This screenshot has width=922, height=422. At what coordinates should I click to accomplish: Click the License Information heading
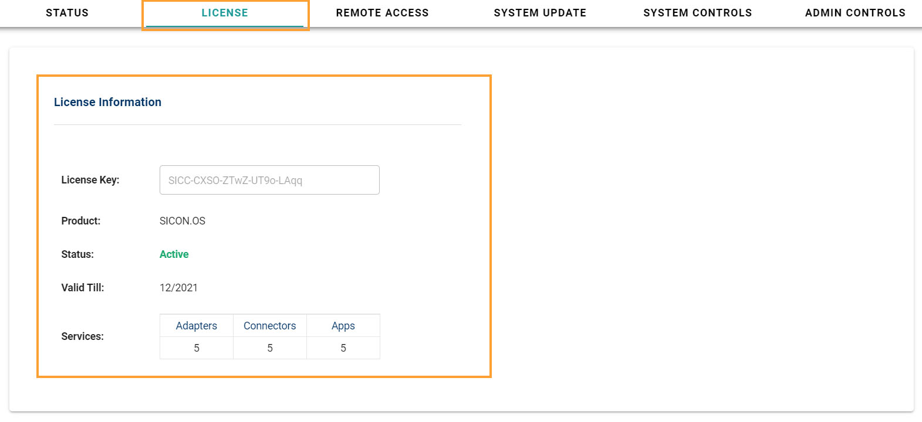pos(107,102)
